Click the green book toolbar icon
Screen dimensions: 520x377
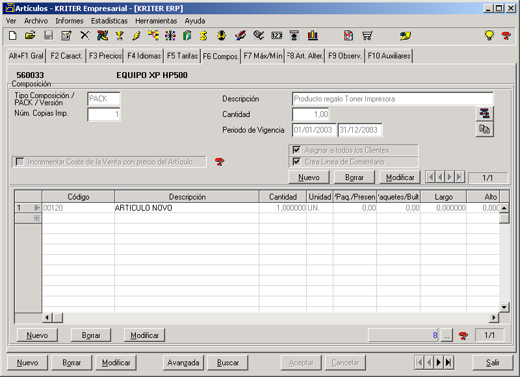(x=187, y=36)
